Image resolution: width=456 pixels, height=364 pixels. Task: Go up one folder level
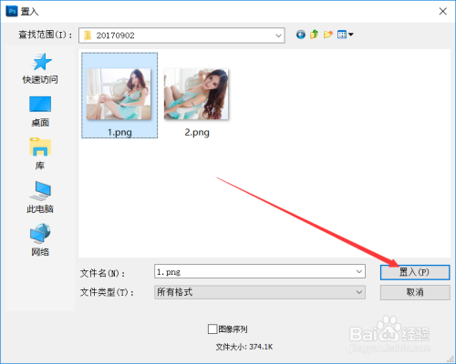pyautogui.click(x=314, y=35)
